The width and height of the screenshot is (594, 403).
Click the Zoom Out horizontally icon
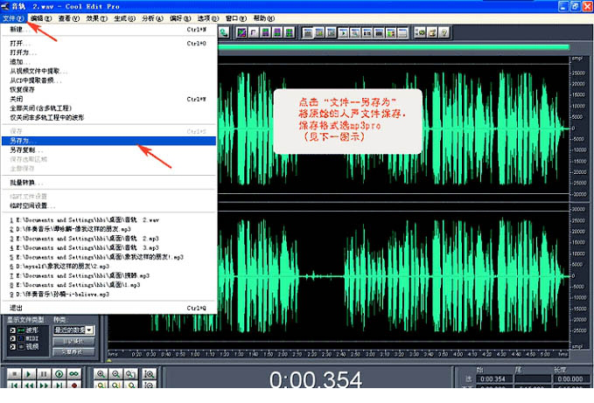[x=116, y=374]
